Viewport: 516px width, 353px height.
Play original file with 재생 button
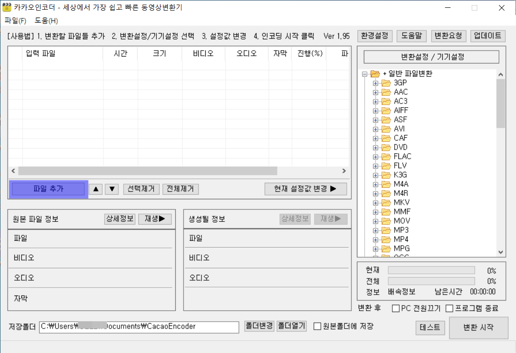(x=155, y=219)
